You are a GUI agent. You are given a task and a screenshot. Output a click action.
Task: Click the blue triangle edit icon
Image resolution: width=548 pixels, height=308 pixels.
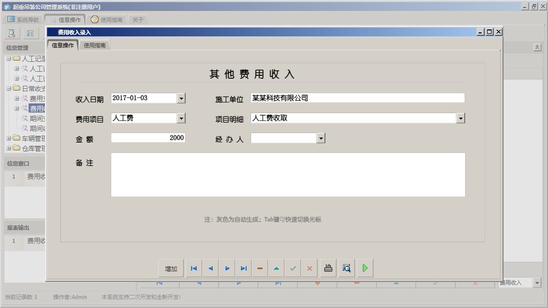pyautogui.click(x=276, y=268)
